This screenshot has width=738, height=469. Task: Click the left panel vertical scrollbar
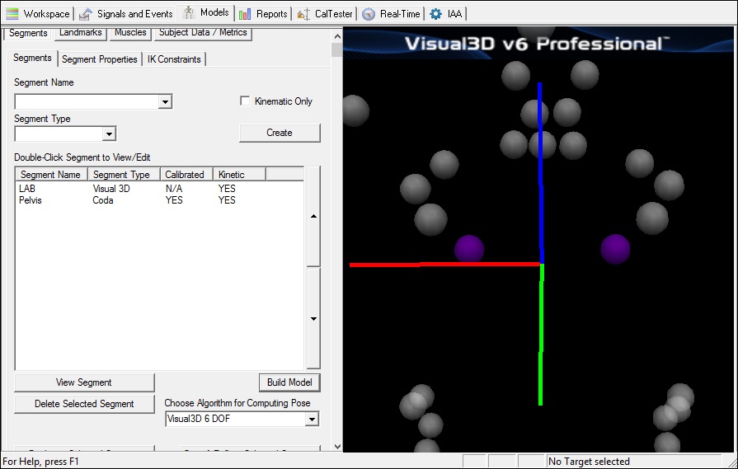tap(336, 247)
